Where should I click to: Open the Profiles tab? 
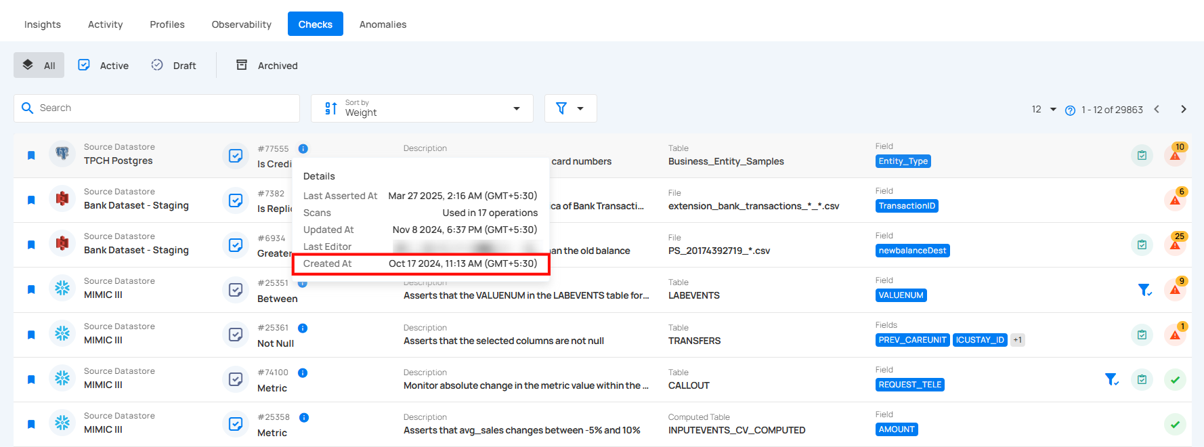pos(167,24)
